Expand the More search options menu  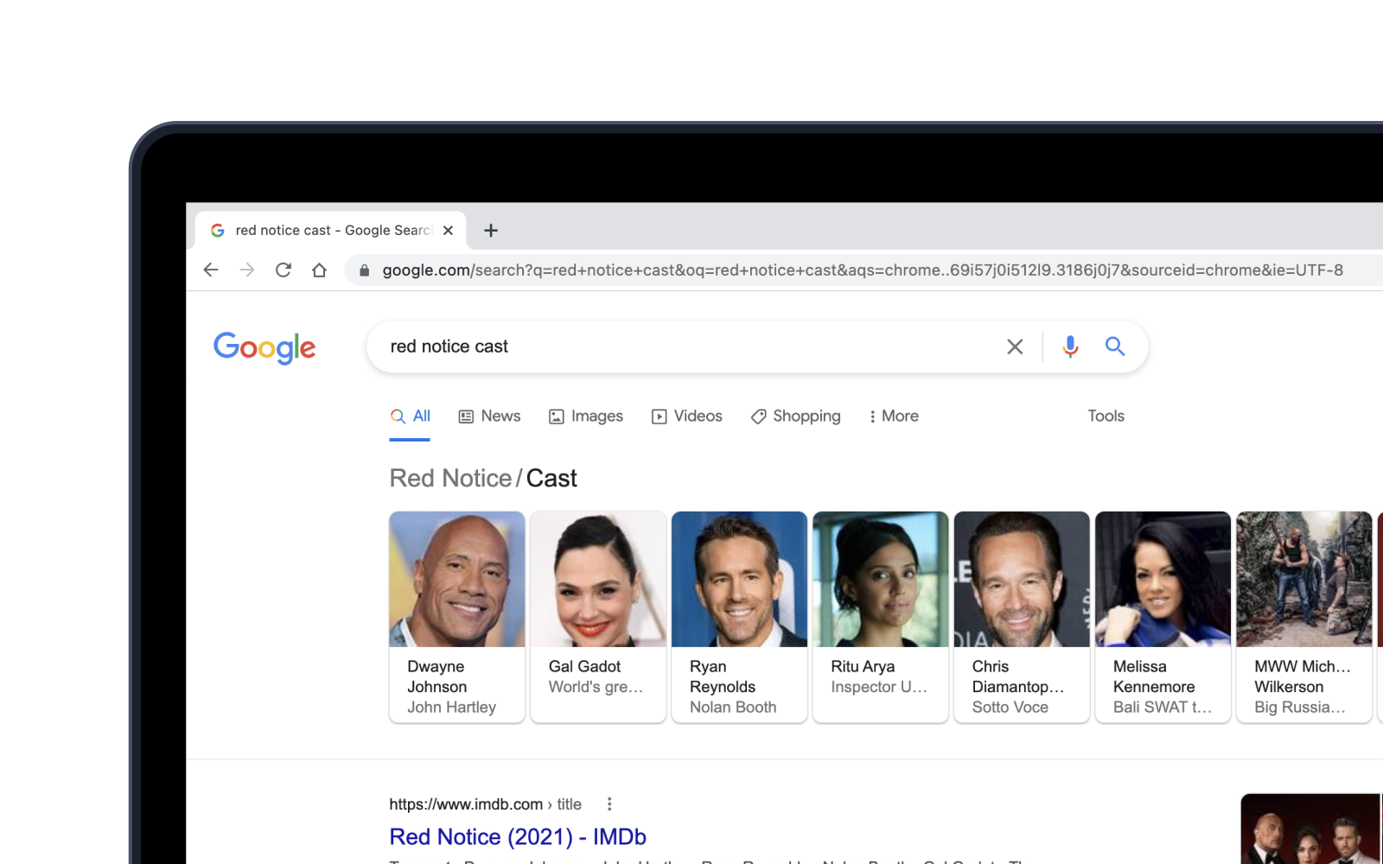[x=894, y=416]
